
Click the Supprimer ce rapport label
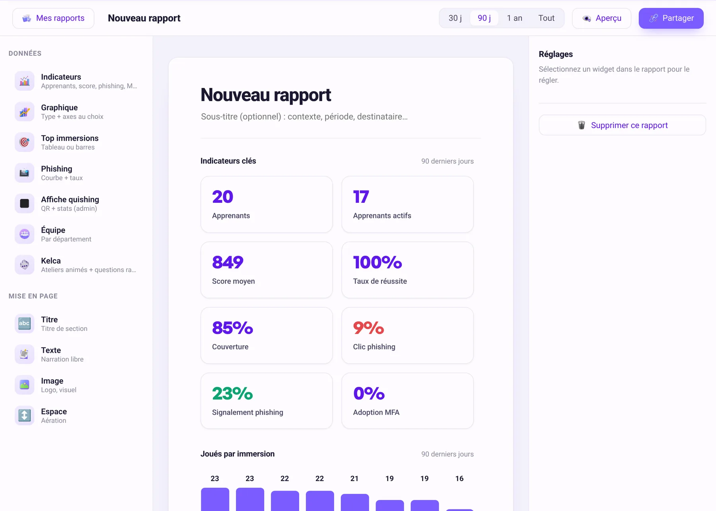pos(629,125)
